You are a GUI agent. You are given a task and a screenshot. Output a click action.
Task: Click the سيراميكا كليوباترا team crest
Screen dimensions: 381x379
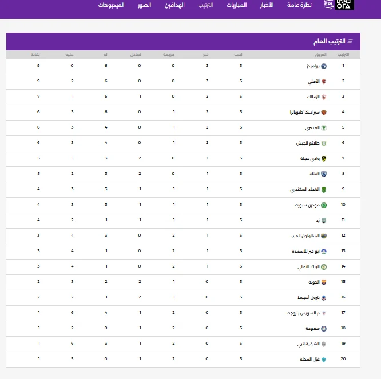[324, 113]
